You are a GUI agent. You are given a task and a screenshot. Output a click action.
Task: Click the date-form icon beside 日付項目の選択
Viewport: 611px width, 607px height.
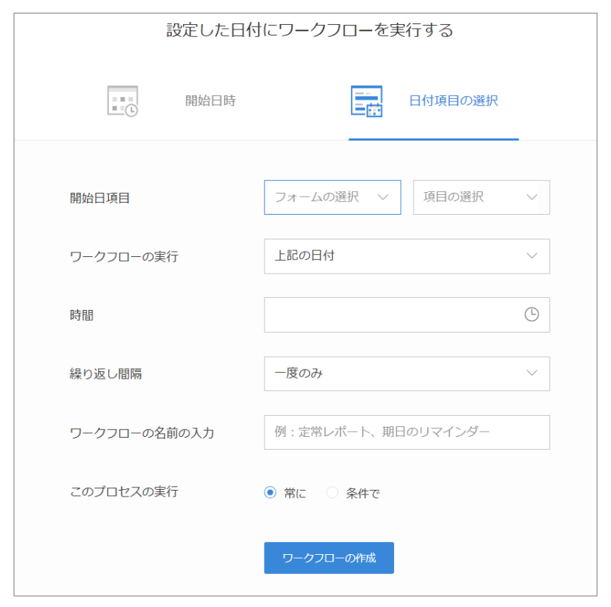click(367, 101)
